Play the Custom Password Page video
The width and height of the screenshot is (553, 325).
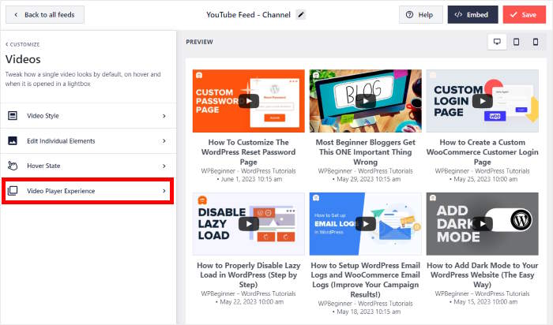249,101
